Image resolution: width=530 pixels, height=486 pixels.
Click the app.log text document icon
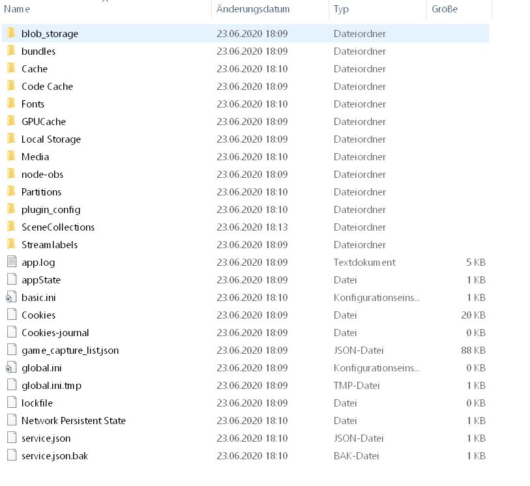11,262
